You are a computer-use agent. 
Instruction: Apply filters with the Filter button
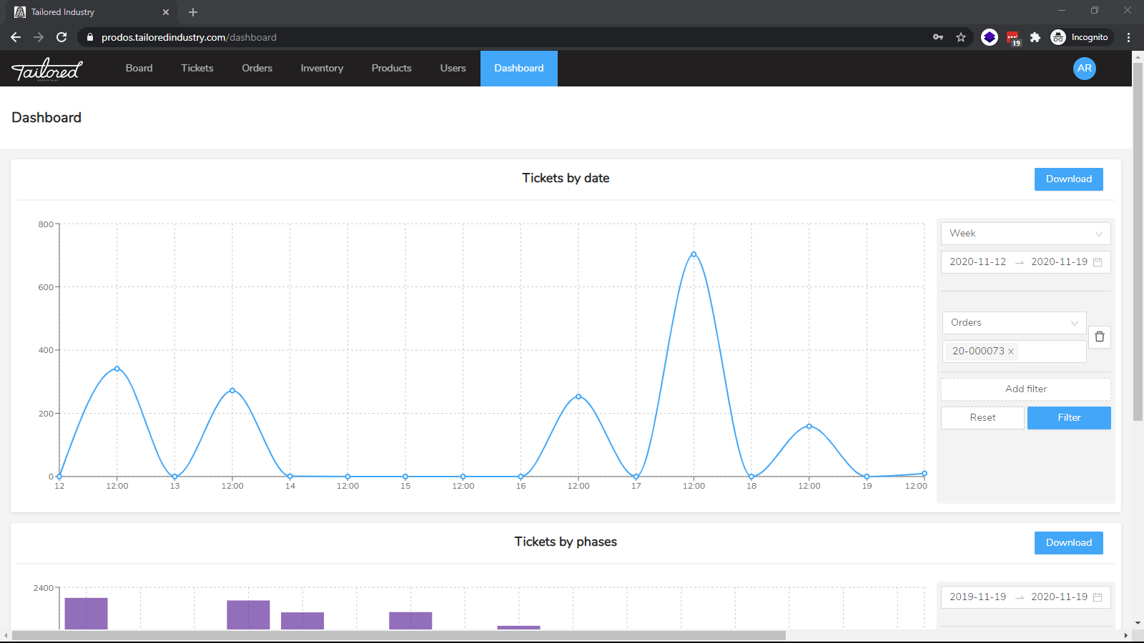[x=1069, y=418]
